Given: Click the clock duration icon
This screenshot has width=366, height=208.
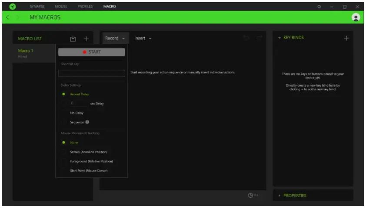Looking at the screenshot, I should coord(250,195).
